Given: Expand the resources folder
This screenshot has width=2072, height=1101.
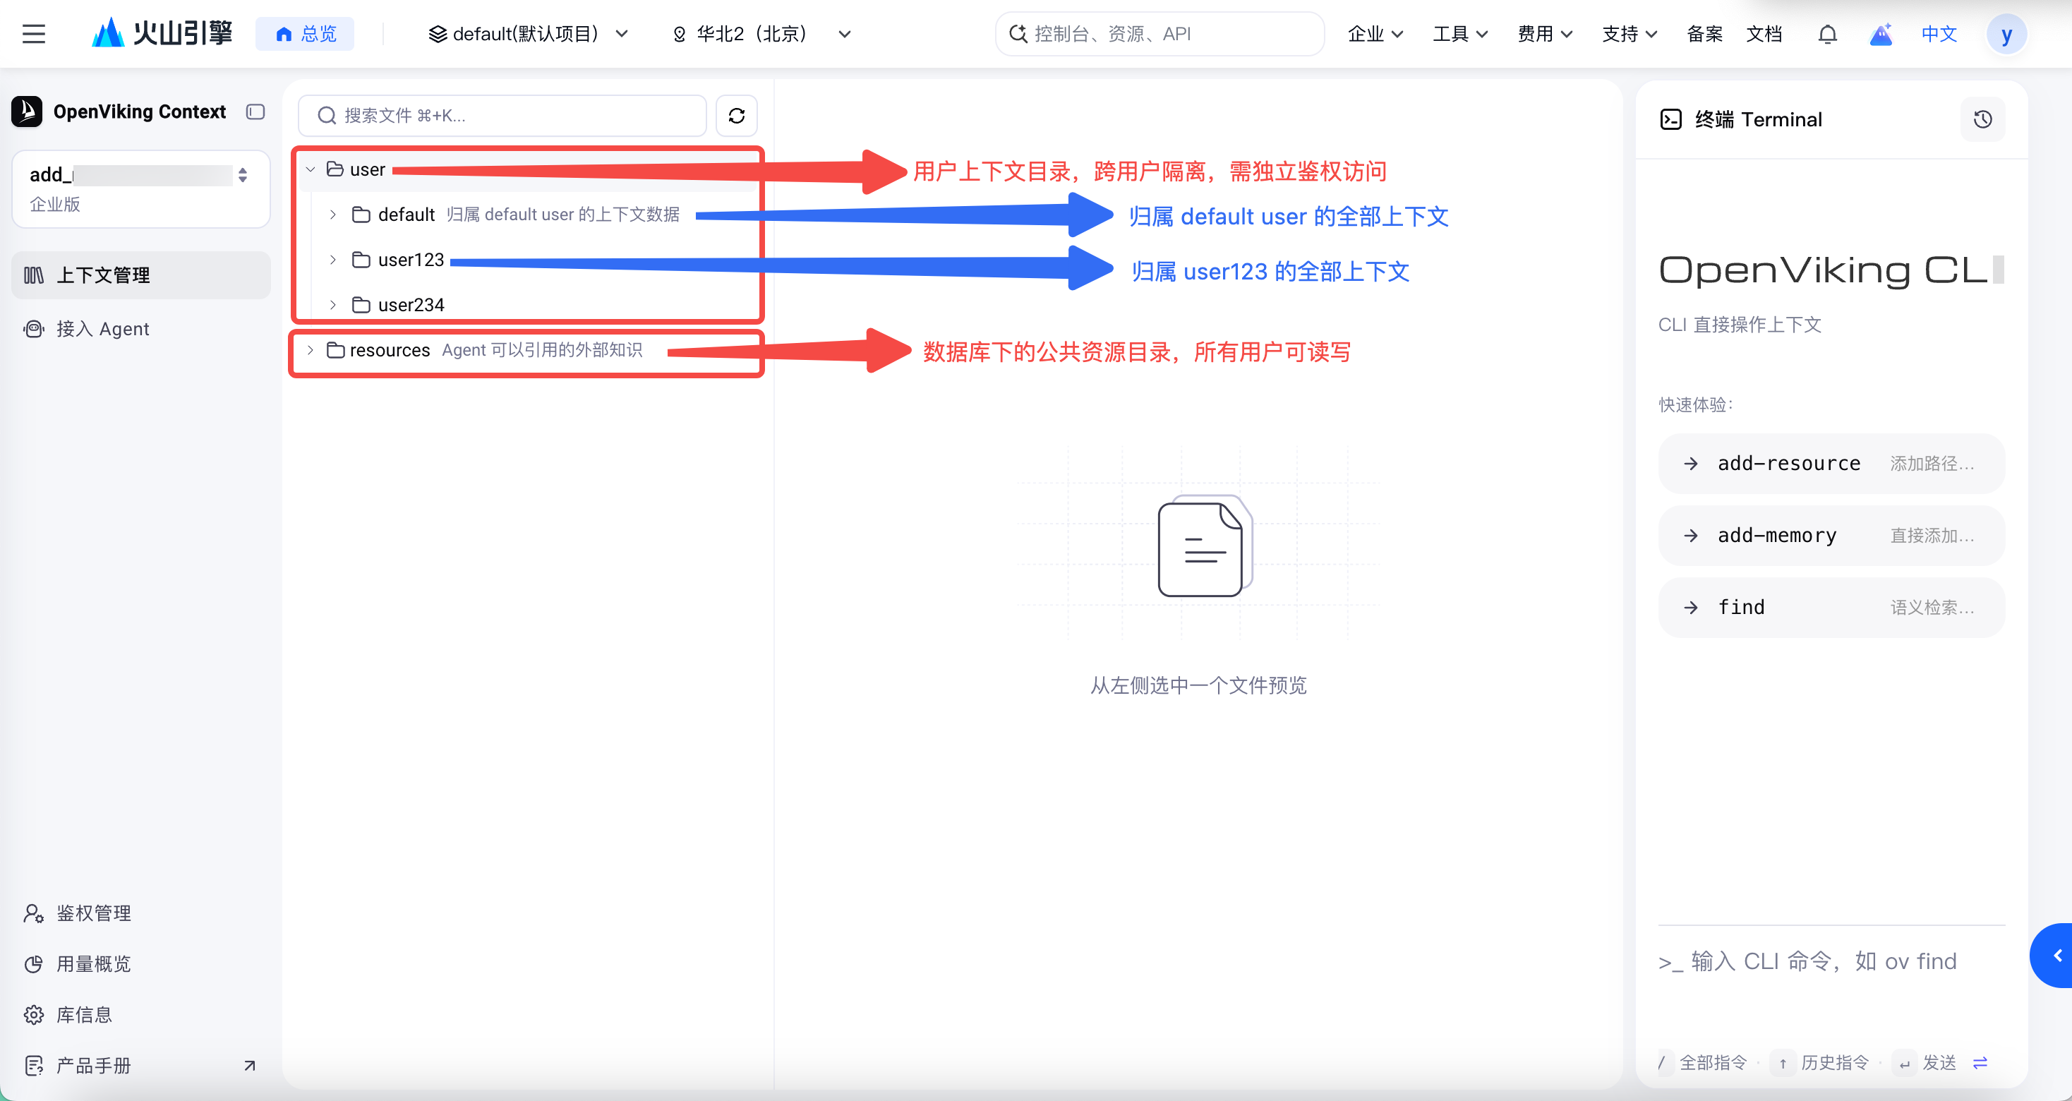Looking at the screenshot, I should pyautogui.click(x=311, y=350).
